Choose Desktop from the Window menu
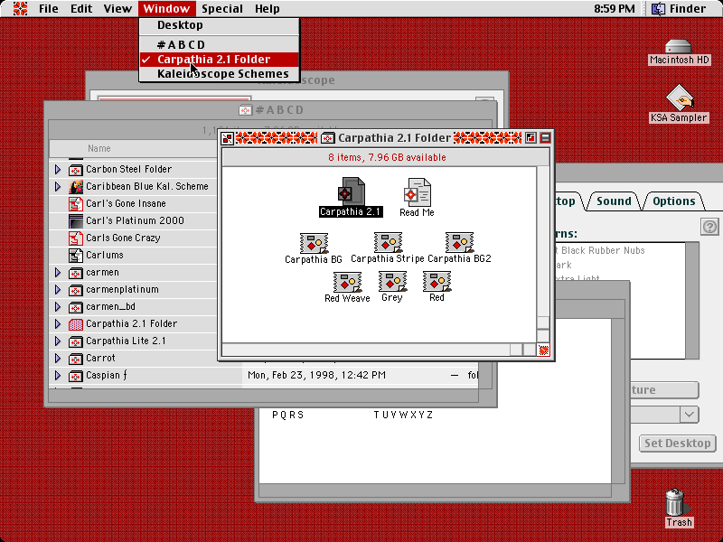 coord(220,25)
